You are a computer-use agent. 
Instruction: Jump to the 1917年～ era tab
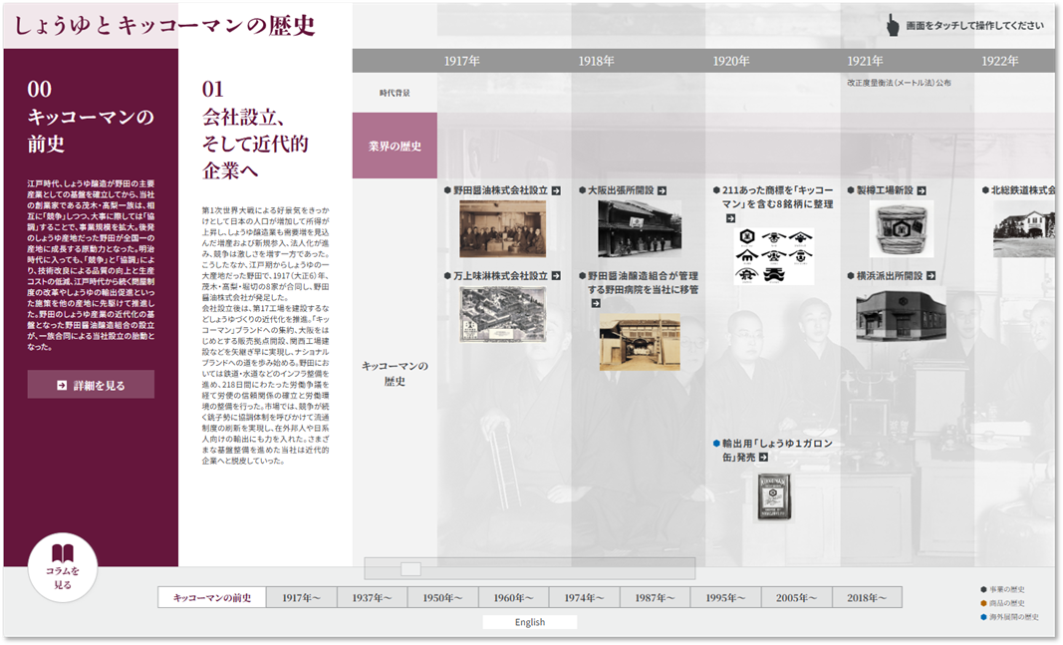301,597
